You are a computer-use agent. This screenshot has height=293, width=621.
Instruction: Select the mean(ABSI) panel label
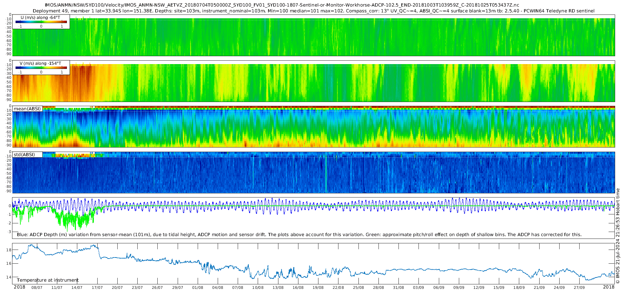click(x=27, y=109)
